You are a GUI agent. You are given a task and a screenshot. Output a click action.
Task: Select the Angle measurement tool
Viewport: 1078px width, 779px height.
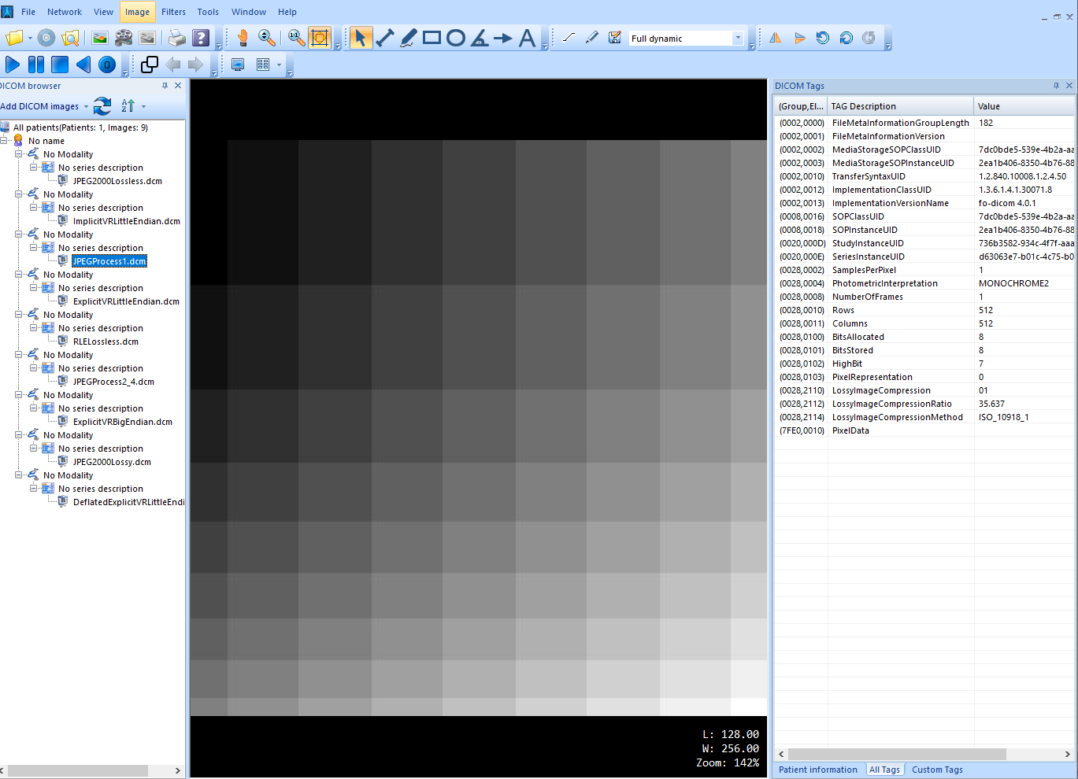click(x=479, y=37)
